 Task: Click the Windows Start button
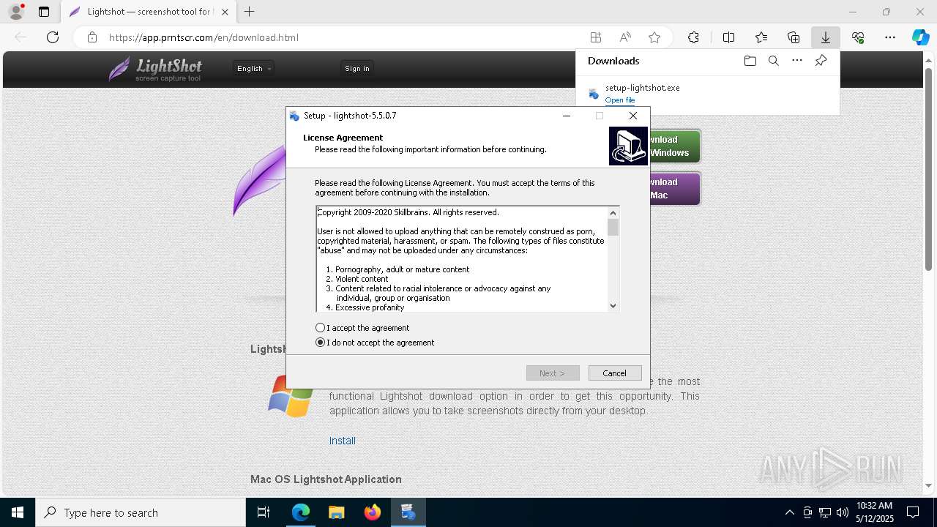coord(18,512)
